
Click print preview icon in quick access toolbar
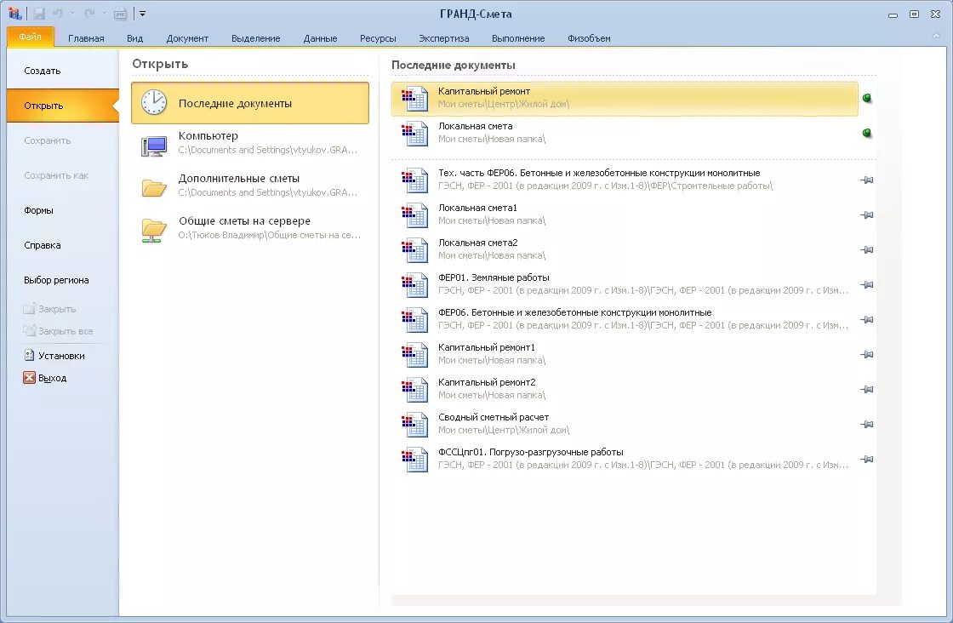click(120, 14)
